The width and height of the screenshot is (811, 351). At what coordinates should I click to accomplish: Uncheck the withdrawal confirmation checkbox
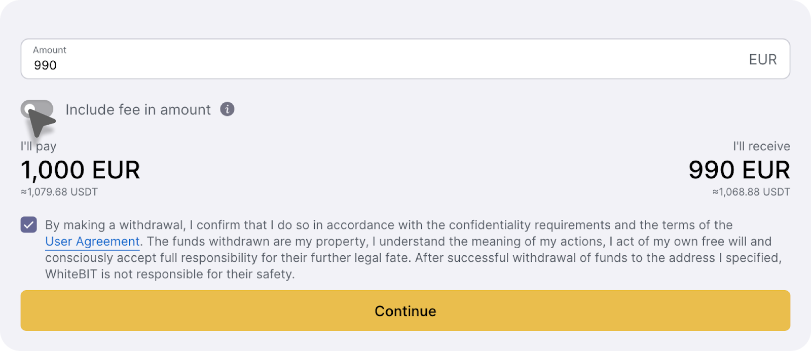(x=29, y=224)
